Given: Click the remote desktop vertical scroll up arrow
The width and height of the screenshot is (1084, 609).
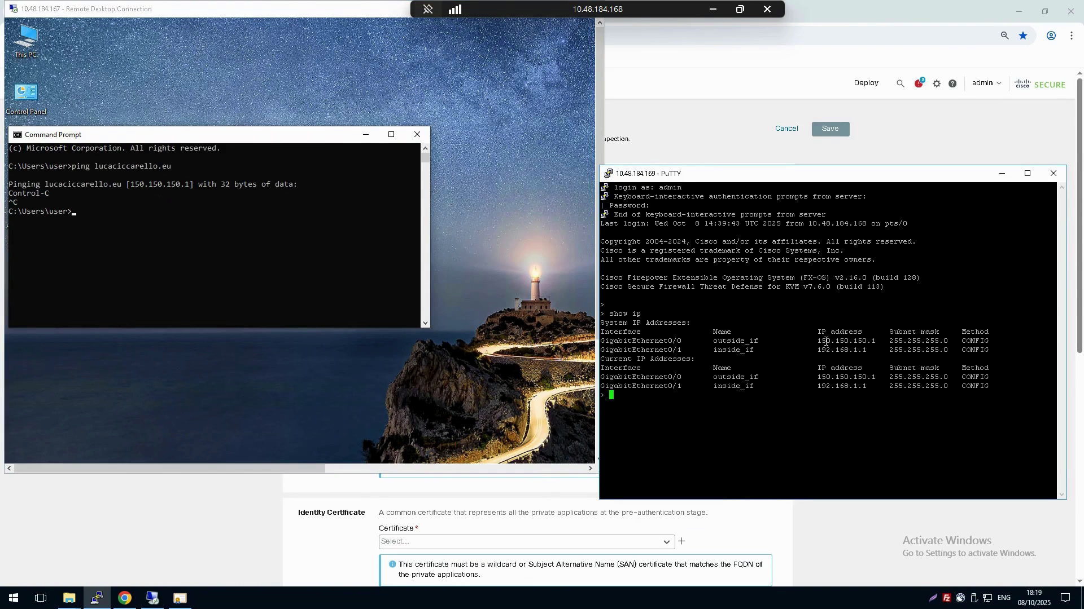Looking at the screenshot, I should point(600,23).
